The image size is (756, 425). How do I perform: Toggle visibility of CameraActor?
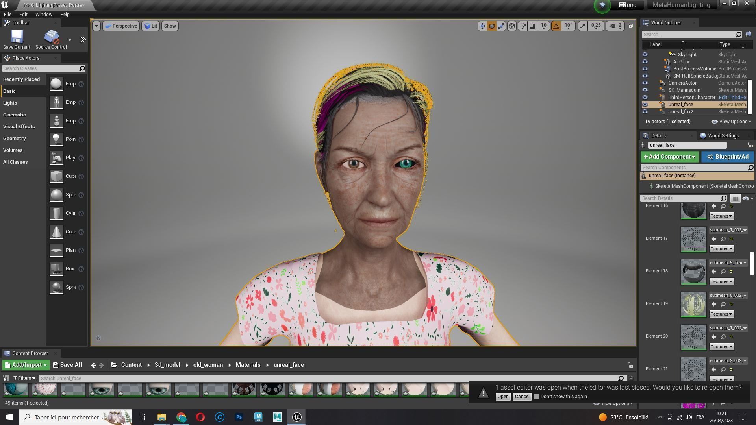click(x=645, y=83)
